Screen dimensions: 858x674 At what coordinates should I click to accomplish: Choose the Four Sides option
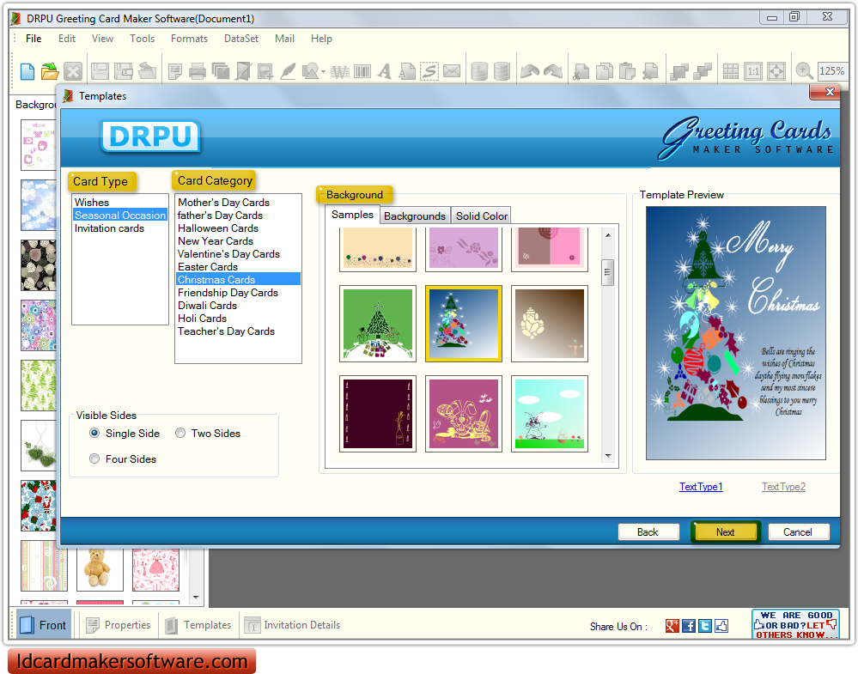94,458
